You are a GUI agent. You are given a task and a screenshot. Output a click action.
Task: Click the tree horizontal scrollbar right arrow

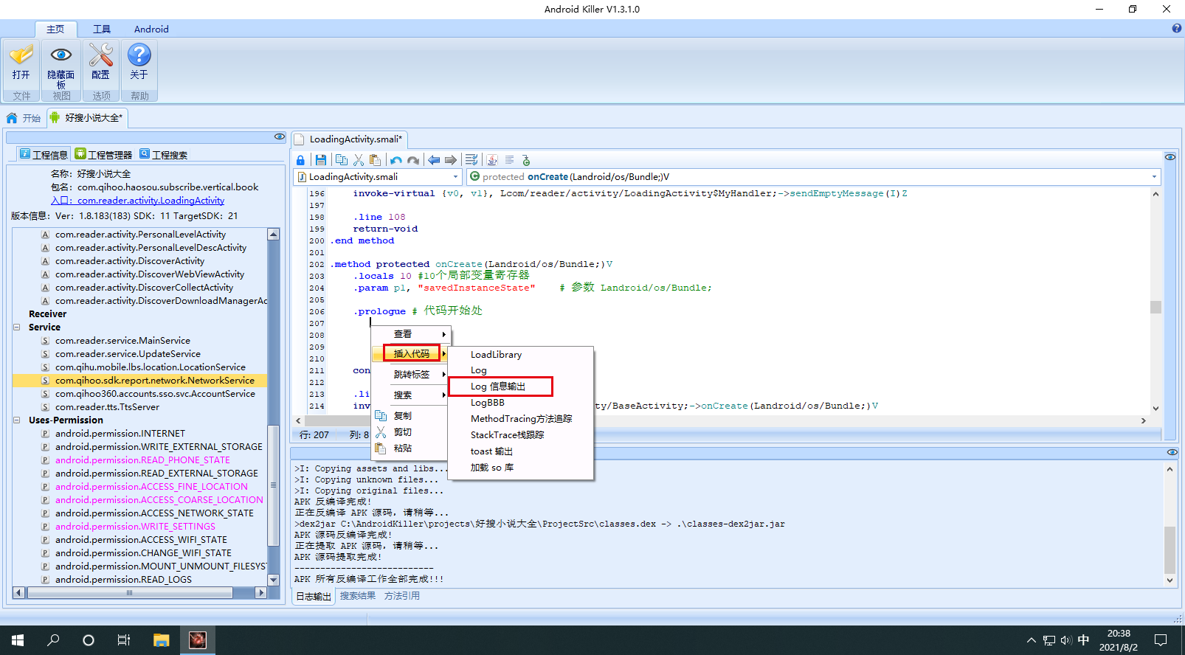pos(260,592)
